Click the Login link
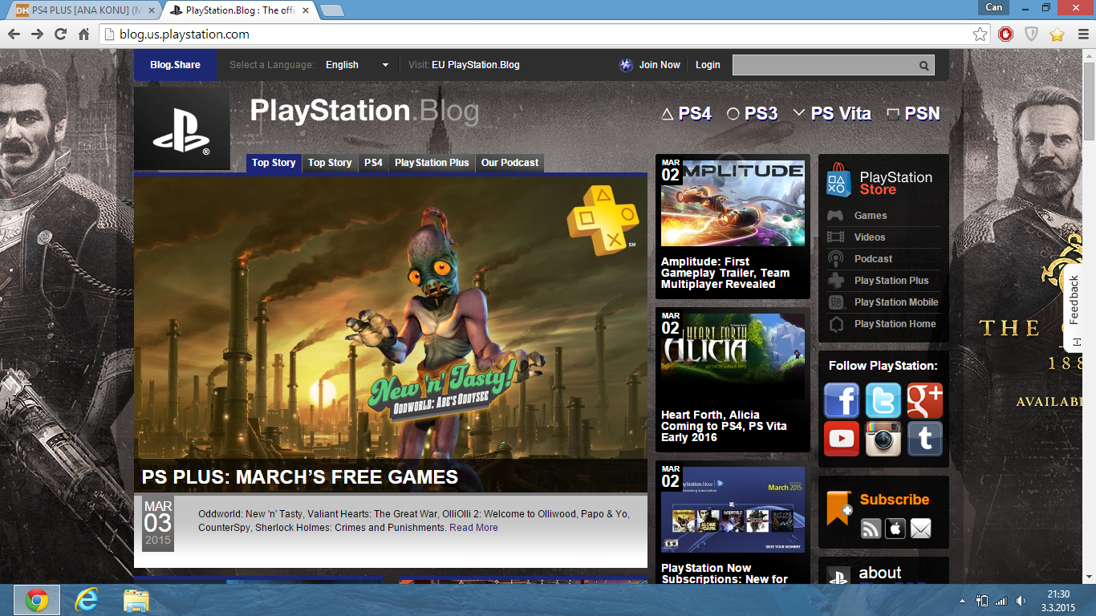Viewport: 1096px width, 616px height. [708, 65]
